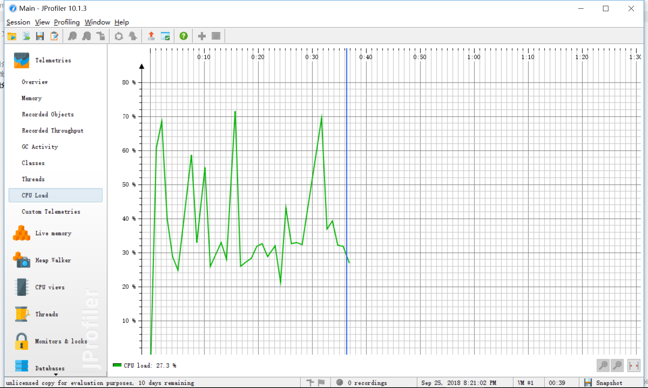The width and height of the screenshot is (648, 388).
Task: Select Memory telemetry view
Action: (x=32, y=98)
